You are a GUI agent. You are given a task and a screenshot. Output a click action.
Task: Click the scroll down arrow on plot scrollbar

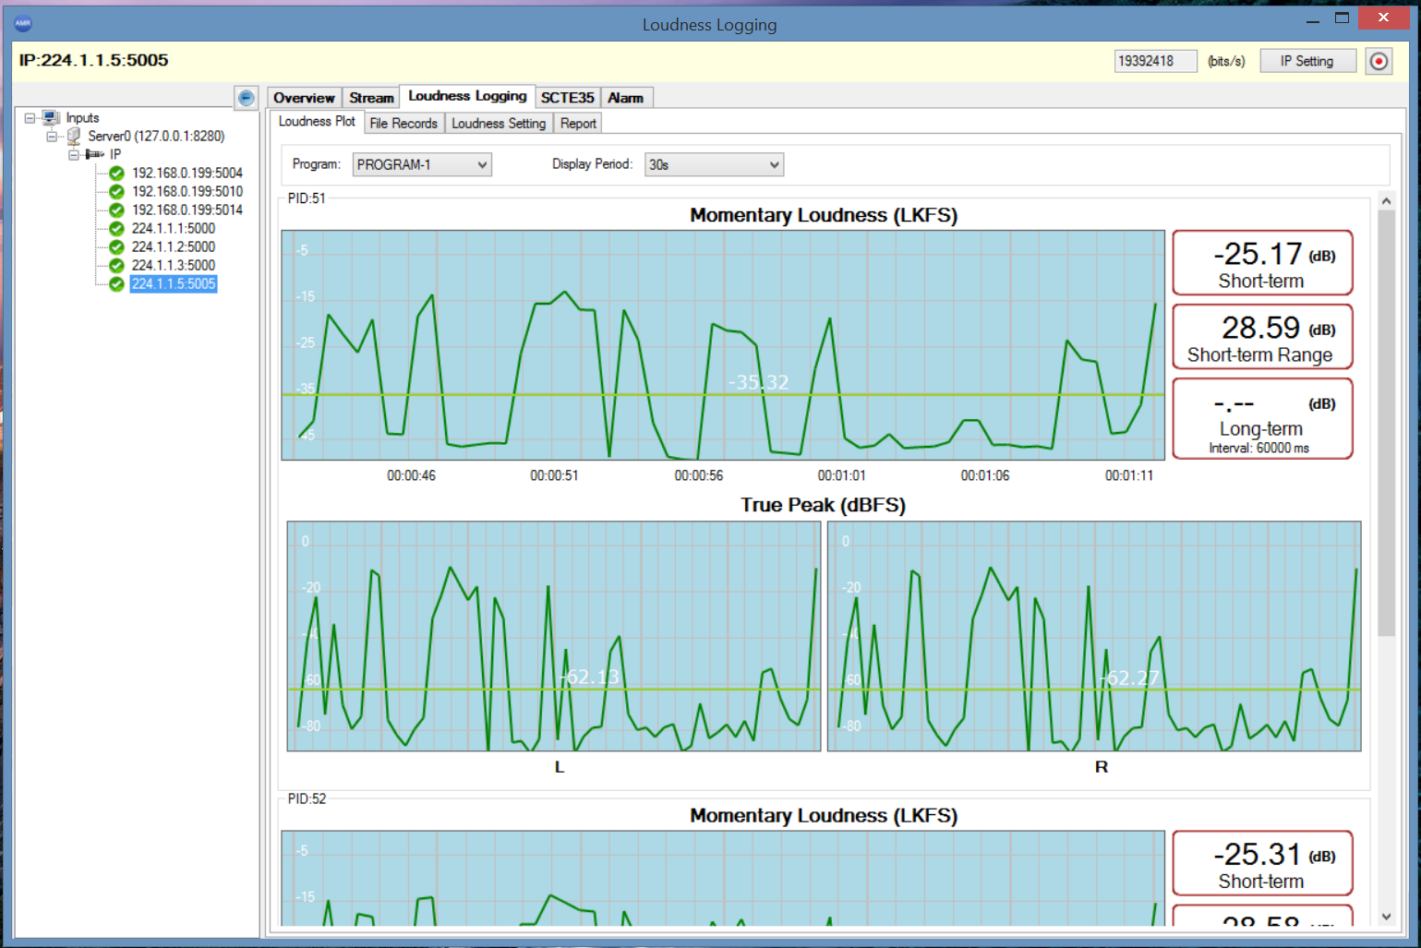coord(1386,917)
